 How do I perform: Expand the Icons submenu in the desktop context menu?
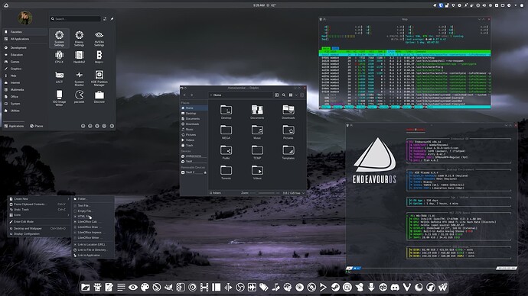coord(39,215)
